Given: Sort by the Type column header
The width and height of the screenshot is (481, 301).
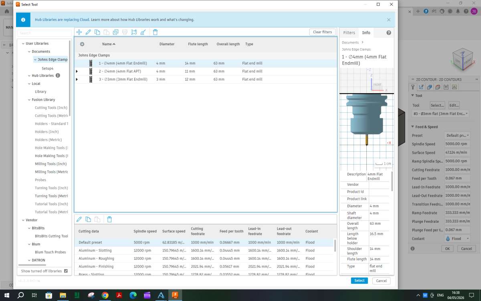Looking at the screenshot, I should click(249, 44).
